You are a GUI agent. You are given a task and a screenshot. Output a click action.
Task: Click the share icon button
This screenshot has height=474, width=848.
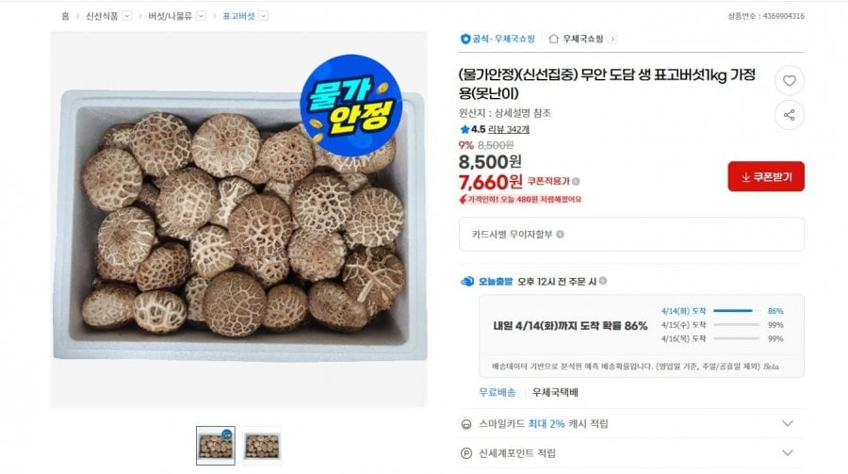(789, 115)
